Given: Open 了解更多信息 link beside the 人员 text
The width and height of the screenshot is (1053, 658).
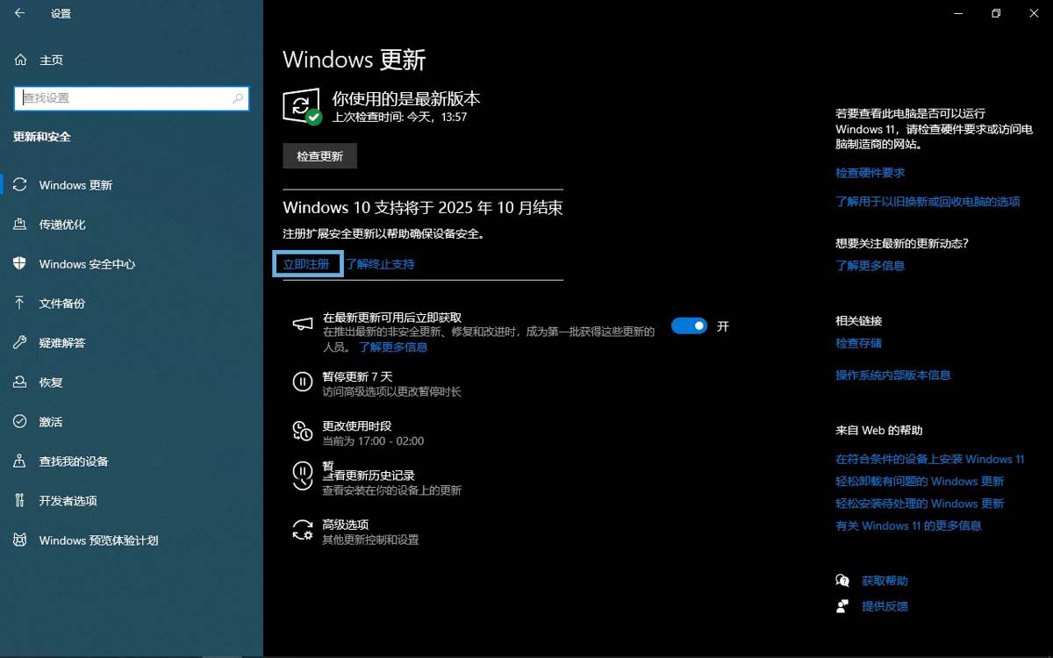Looking at the screenshot, I should click(393, 347).
